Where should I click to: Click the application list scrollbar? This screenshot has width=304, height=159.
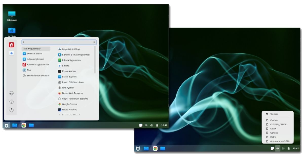click(x=95, y=60)
